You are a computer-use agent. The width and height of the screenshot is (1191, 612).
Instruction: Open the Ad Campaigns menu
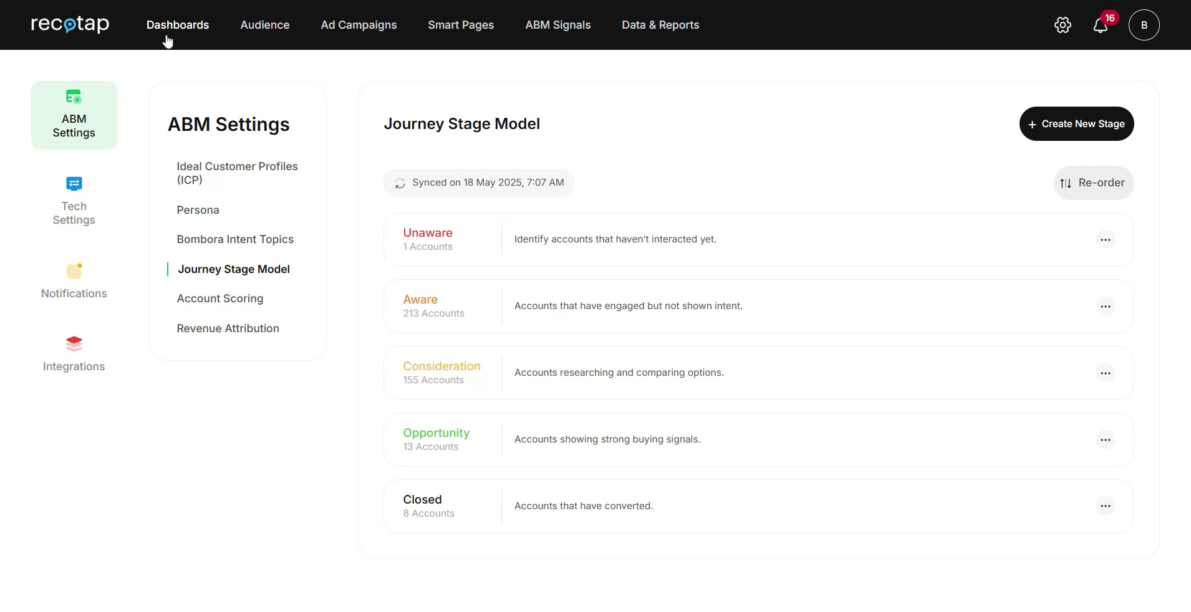click(x=359, y=25)
